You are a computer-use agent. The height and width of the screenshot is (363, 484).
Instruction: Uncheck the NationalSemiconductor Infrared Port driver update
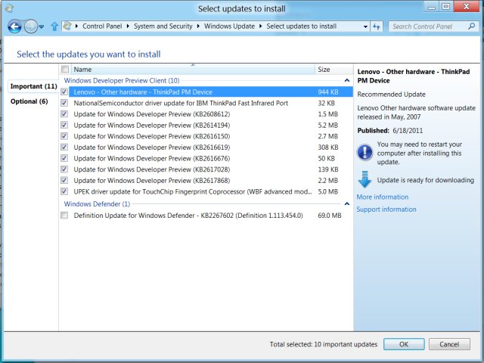(64, 103)
